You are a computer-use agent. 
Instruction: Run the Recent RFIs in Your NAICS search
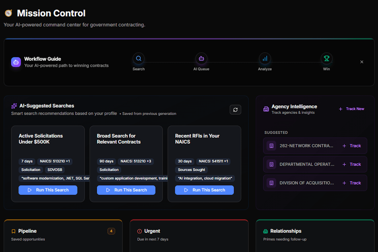(204, 190)
